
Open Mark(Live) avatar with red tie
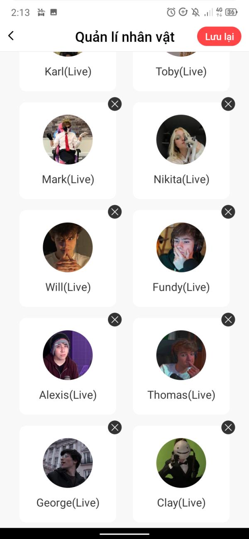(68, 140)
